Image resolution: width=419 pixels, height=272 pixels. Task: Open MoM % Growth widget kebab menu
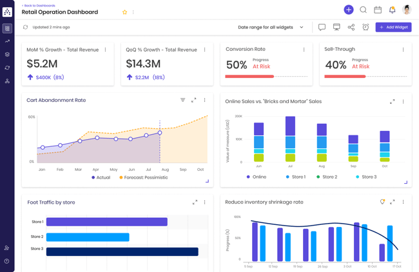coord(106,50)
